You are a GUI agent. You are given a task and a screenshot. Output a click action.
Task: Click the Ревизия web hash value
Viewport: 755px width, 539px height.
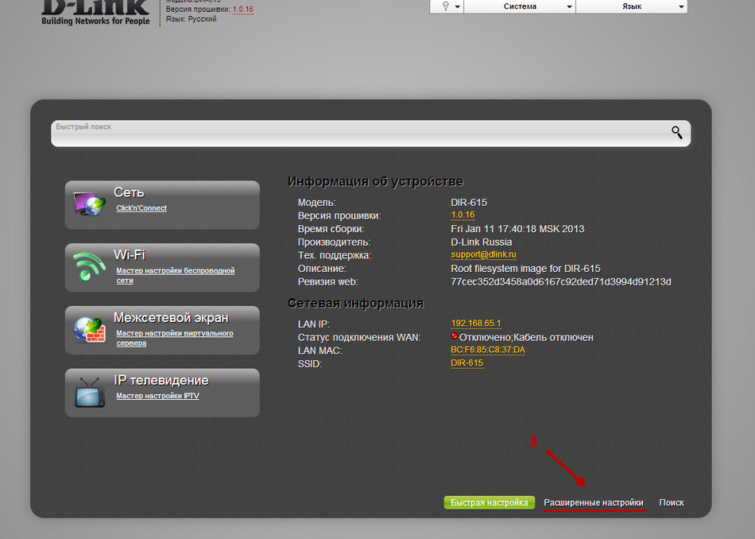pos(561,281)
